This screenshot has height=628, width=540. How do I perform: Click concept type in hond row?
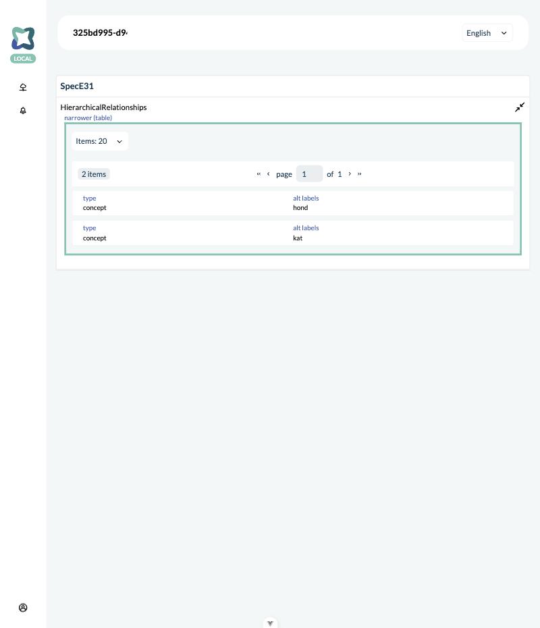coord(94,208)
